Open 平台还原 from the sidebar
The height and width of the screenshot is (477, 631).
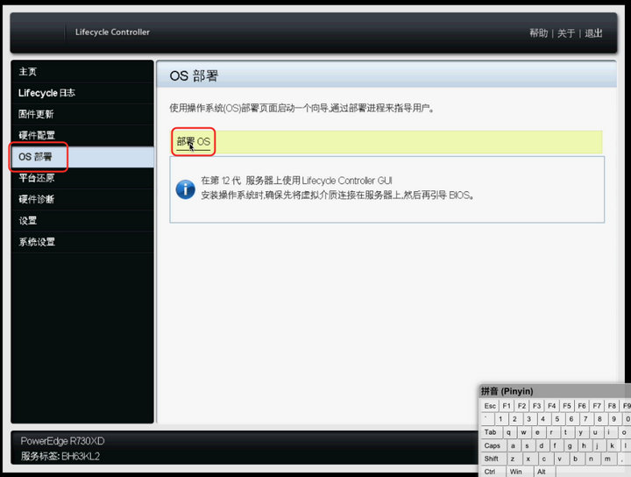click(36, 178)
